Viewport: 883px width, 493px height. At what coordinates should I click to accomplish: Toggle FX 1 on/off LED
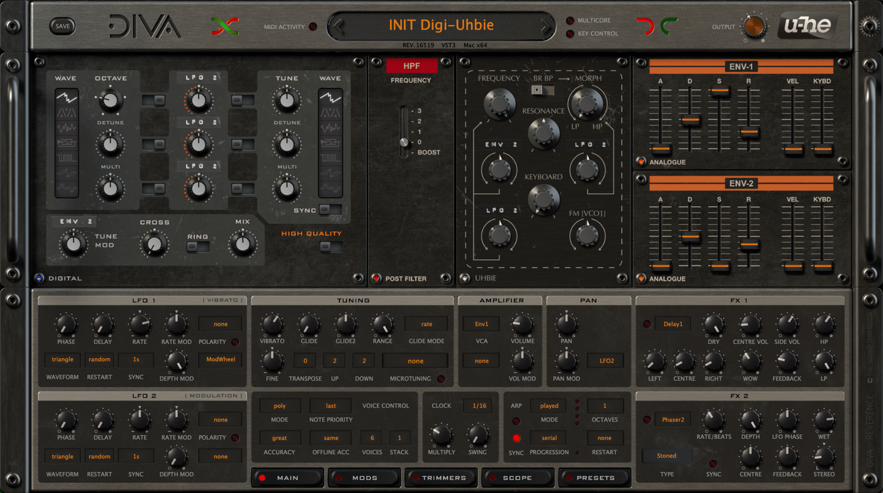point(647,324)
